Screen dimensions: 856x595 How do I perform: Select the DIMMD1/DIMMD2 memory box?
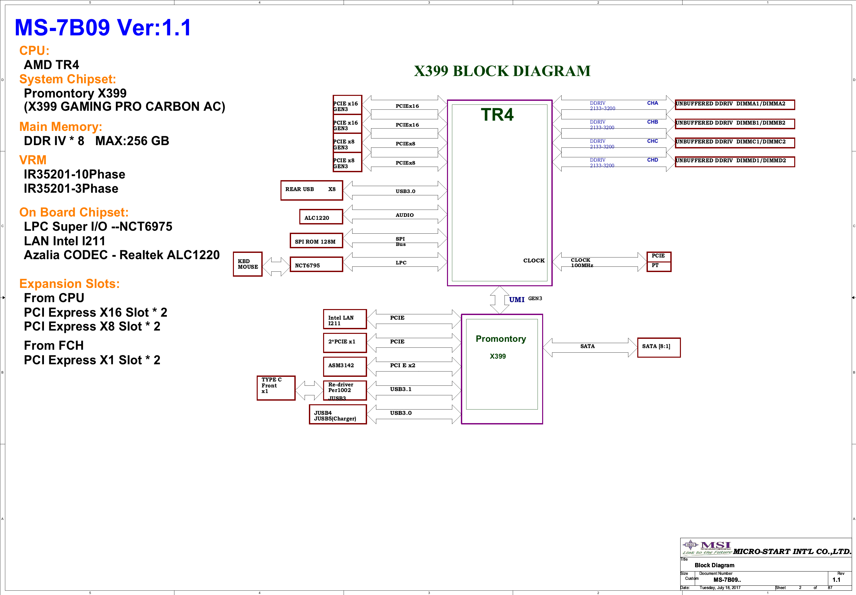point(734,161)
